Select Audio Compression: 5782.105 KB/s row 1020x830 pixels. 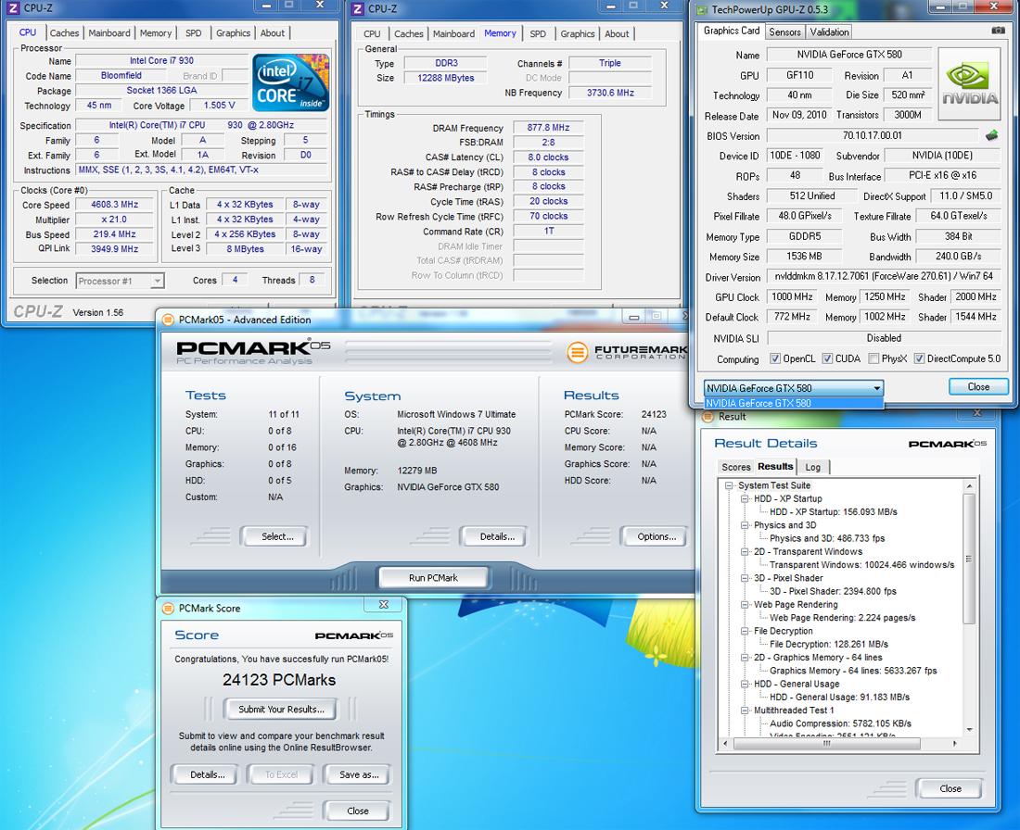click(840, 723)
